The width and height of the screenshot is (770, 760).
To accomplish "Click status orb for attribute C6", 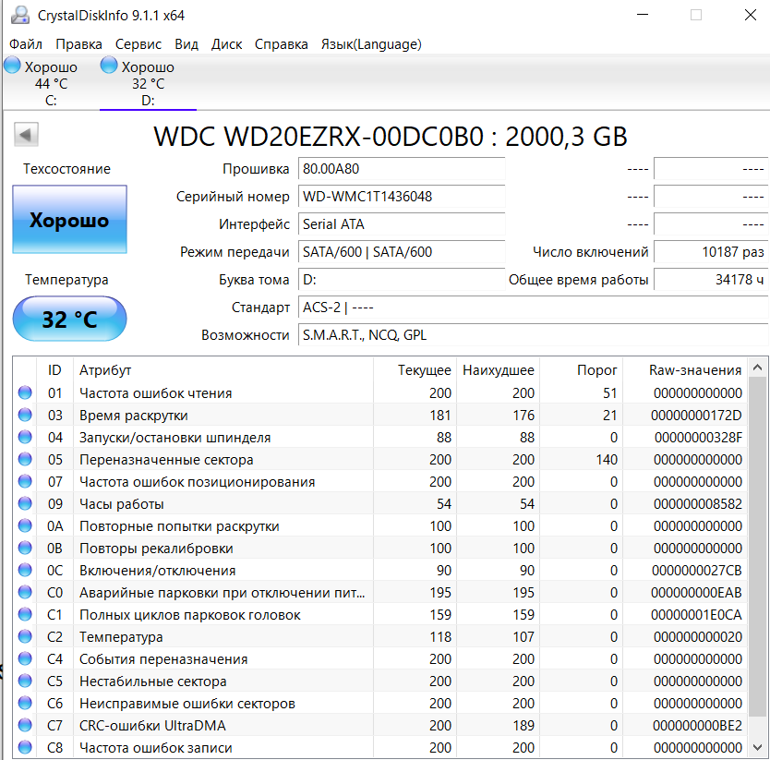I will coord(25,703).
